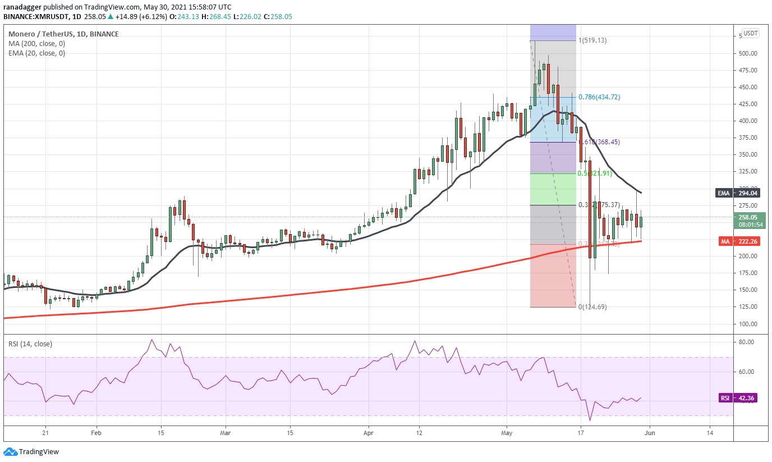
Task: Click the USDT currency badge
Action: point(751,34)
